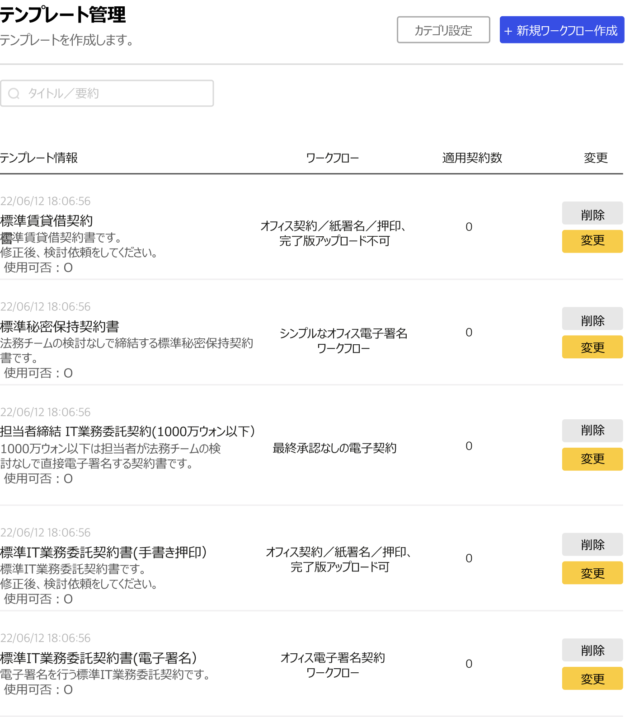Delete 標準IT業務委託契約書(電子署名) template
This screenshot has width=625, height=717.
(x=592, y=650)
